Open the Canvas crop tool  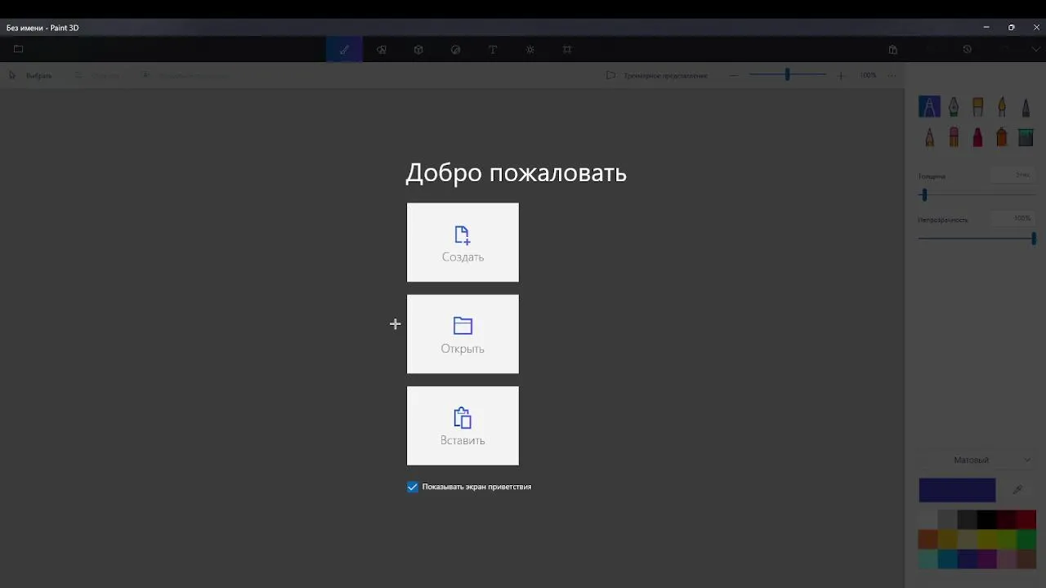click(x=567, y=49)
